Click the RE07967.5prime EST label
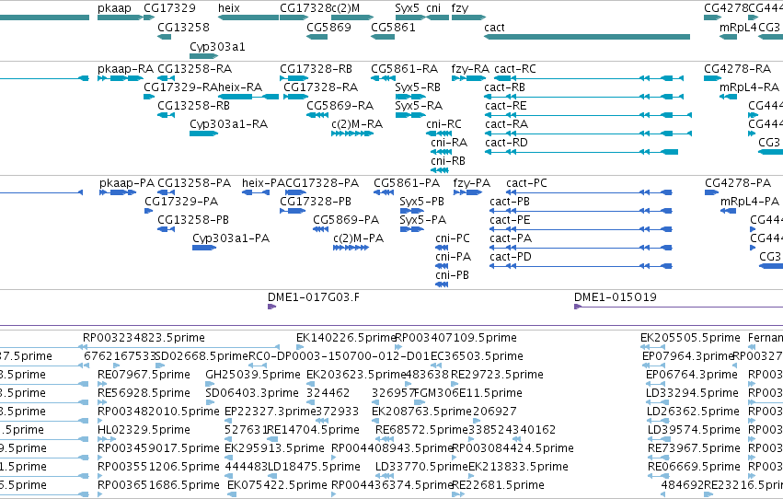Viewport: 783px width, 499px height. click(144, 375)
